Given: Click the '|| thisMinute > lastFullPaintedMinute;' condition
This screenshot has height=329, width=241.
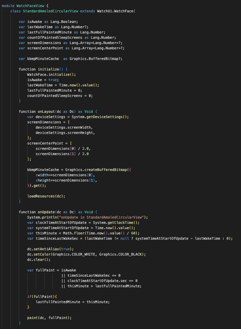Looking at the screenshot, I should [101, 286].
